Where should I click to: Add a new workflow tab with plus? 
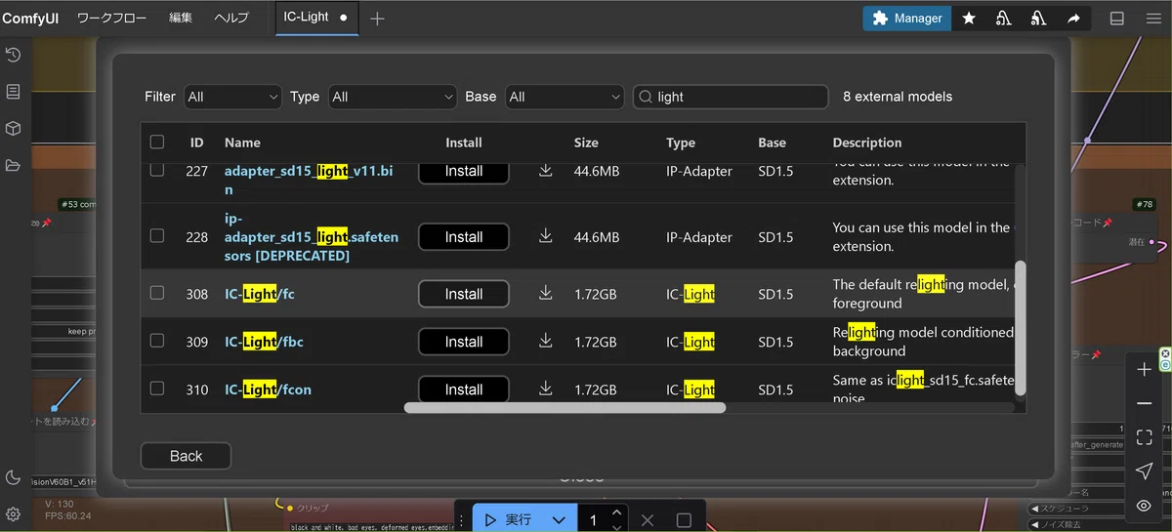click(x=377, y=19)
